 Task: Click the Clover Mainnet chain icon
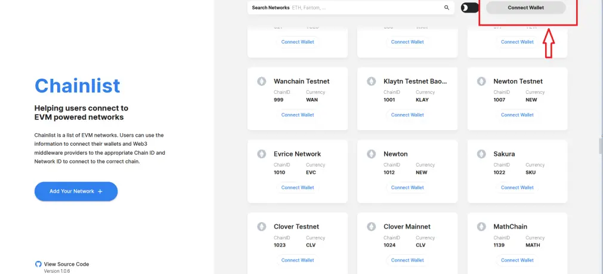pyautogui.click(x=371, y=227)
